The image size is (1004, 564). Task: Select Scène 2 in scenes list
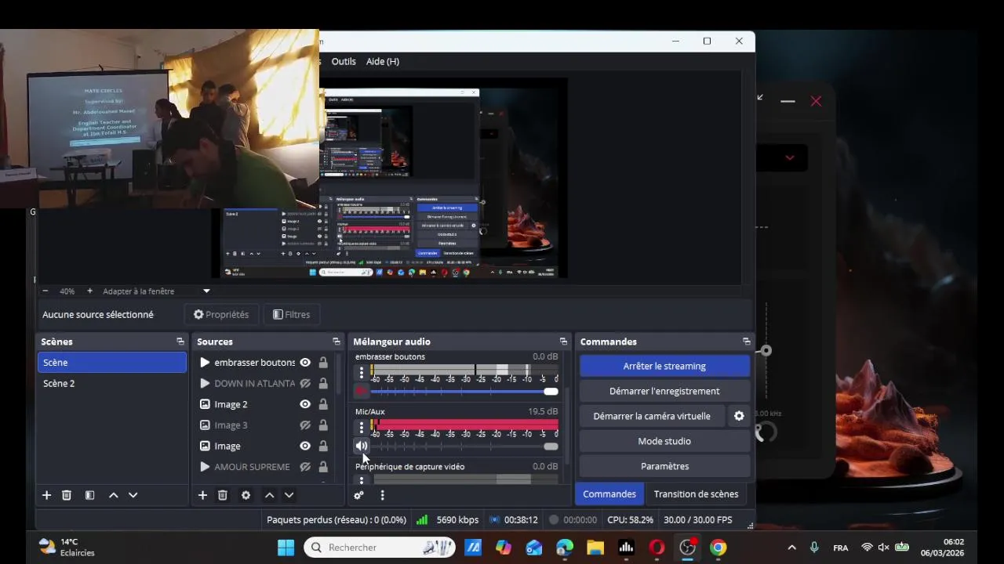point(112,383)
